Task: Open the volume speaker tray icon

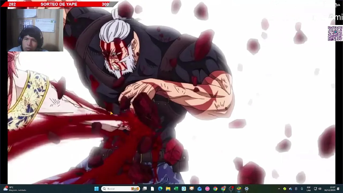Action: tap(320, 189)
